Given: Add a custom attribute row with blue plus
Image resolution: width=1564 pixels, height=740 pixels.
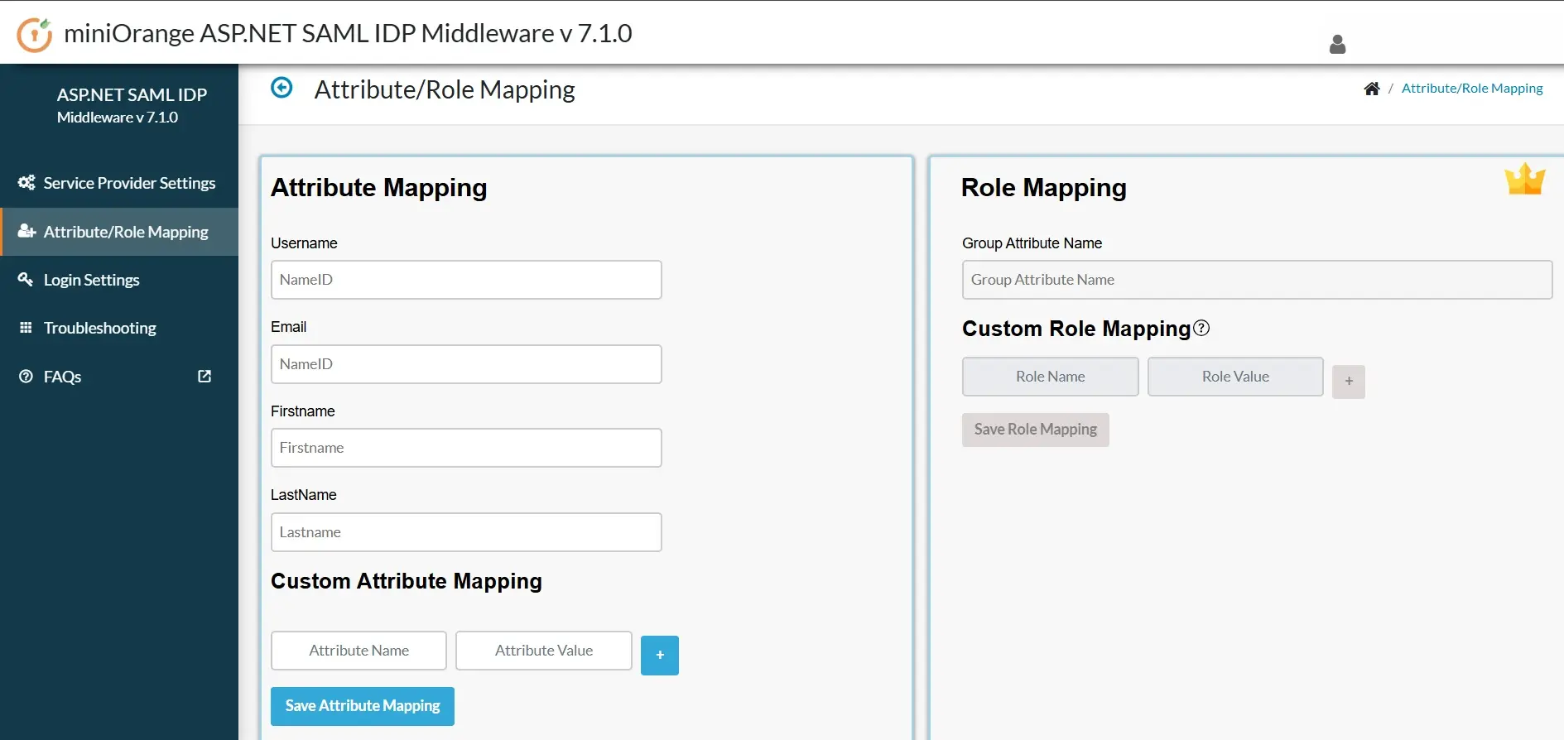Looking at the screenshot, I should 660,655.
